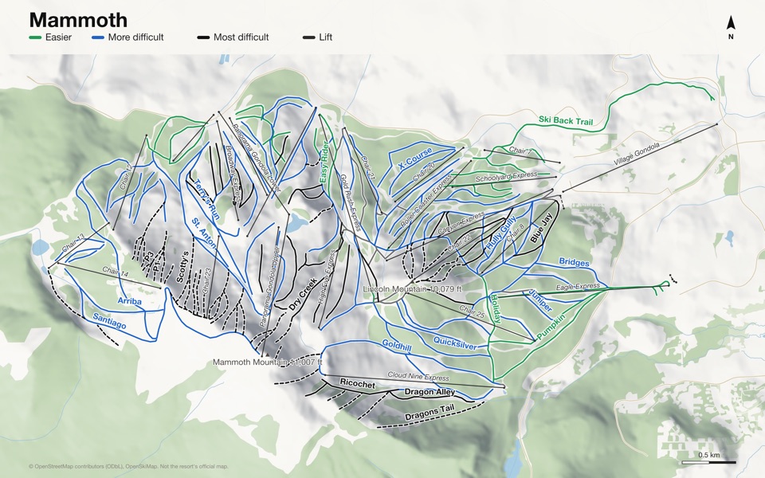765x478 pixels.
Task: Click the 'More difficult' legend label
Action: coord(135,37)
